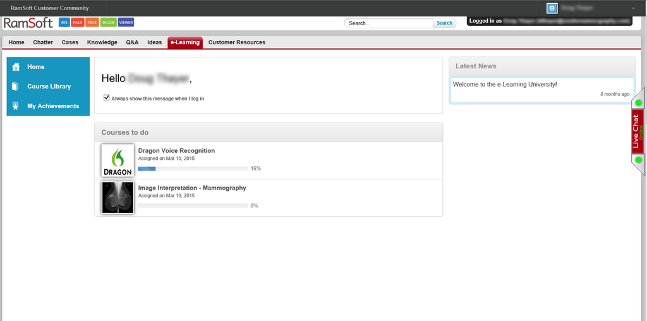This screenshot has height=321, width=647.
Task: Click the My Achievements ribbon icon
Action: (x=16, y=106)
